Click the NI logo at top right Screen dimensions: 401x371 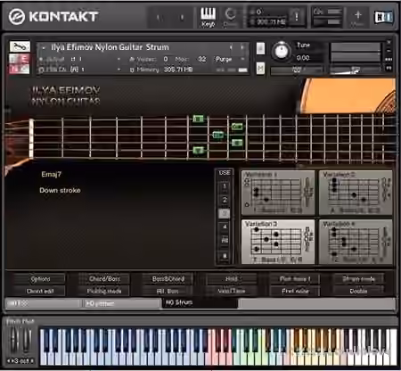click(x=384, y=17)
